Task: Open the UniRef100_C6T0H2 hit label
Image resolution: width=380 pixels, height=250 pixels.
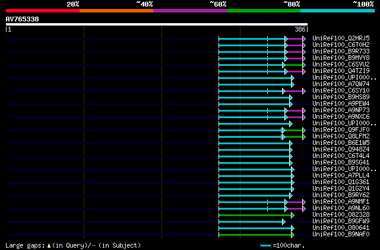Action: pos(341,45)
